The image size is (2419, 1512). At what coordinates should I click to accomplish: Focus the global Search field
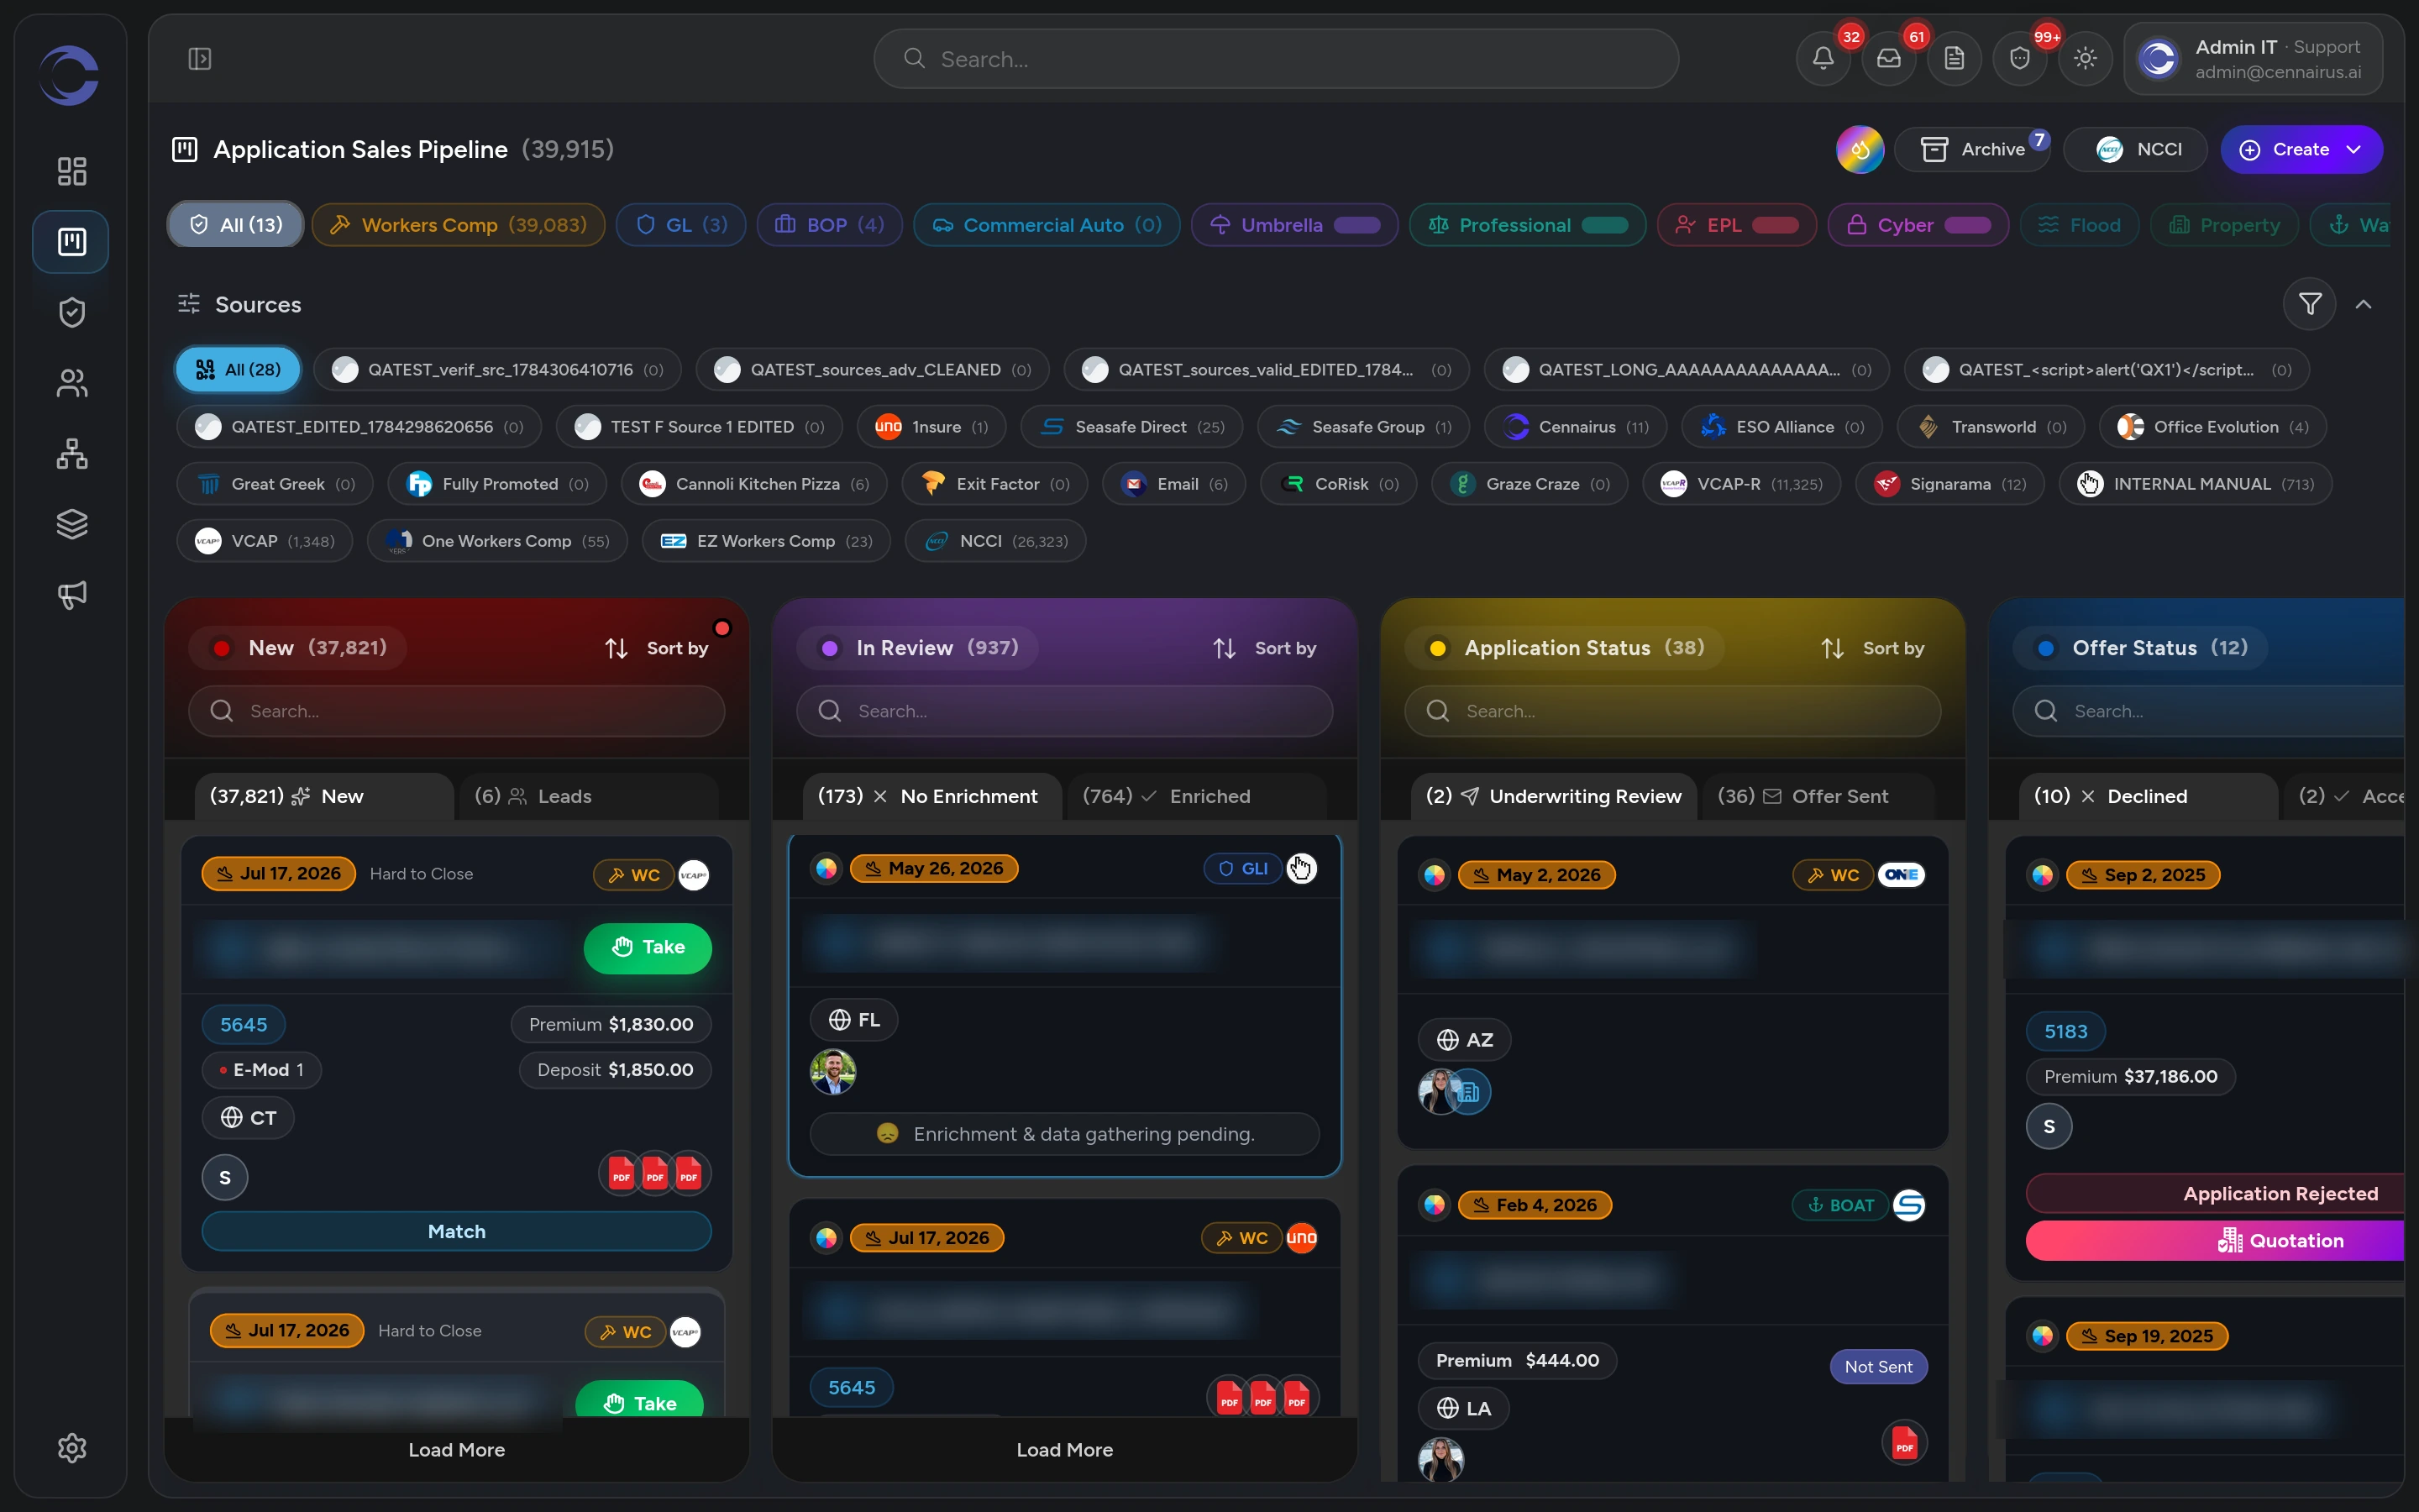(x=1276, y=59)
